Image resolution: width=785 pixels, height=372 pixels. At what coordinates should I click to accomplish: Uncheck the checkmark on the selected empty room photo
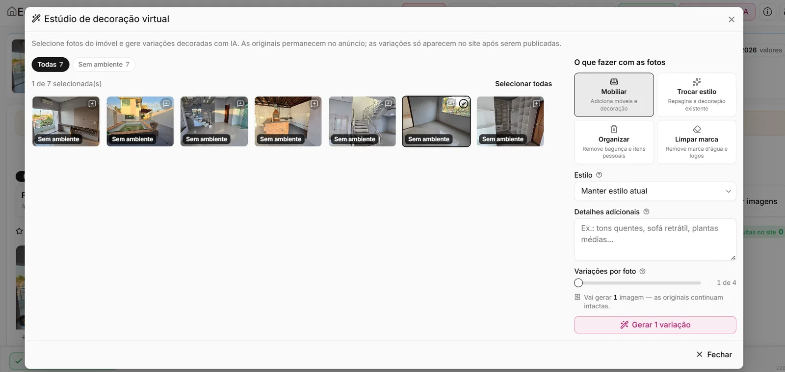tap(464, 104)
